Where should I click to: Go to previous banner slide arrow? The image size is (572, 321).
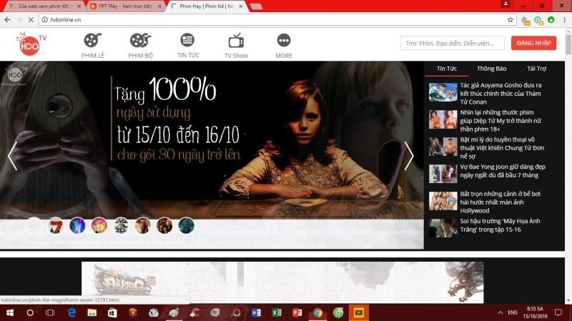[12, 156]
